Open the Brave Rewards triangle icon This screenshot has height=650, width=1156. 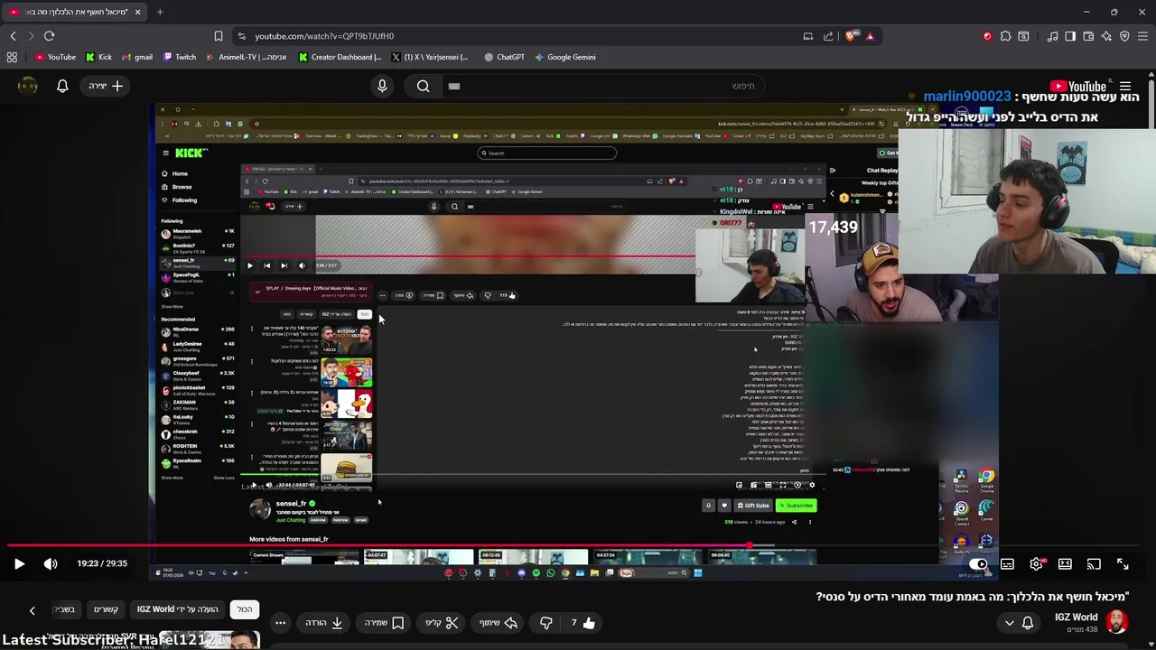pyautogui.click(x=870, y=36)
